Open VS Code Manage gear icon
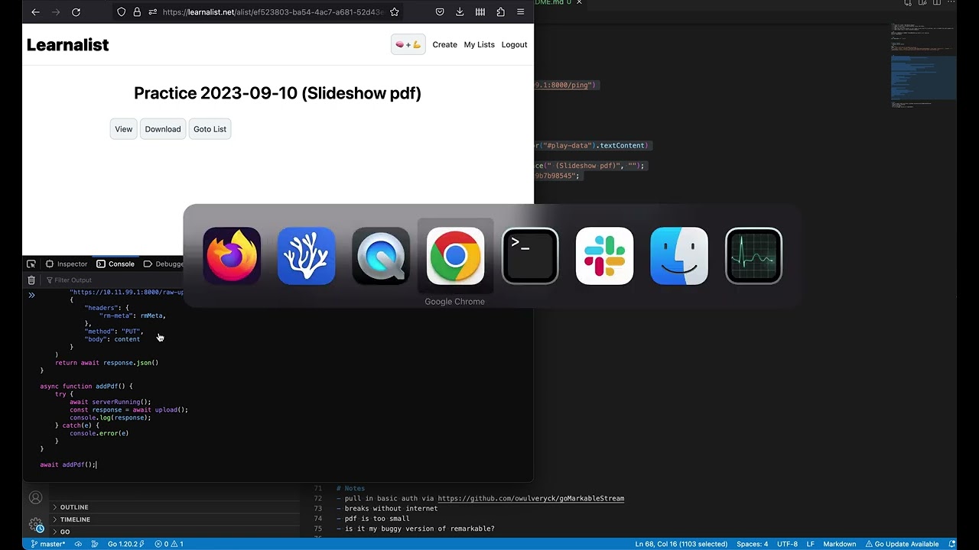 (35, 525)
